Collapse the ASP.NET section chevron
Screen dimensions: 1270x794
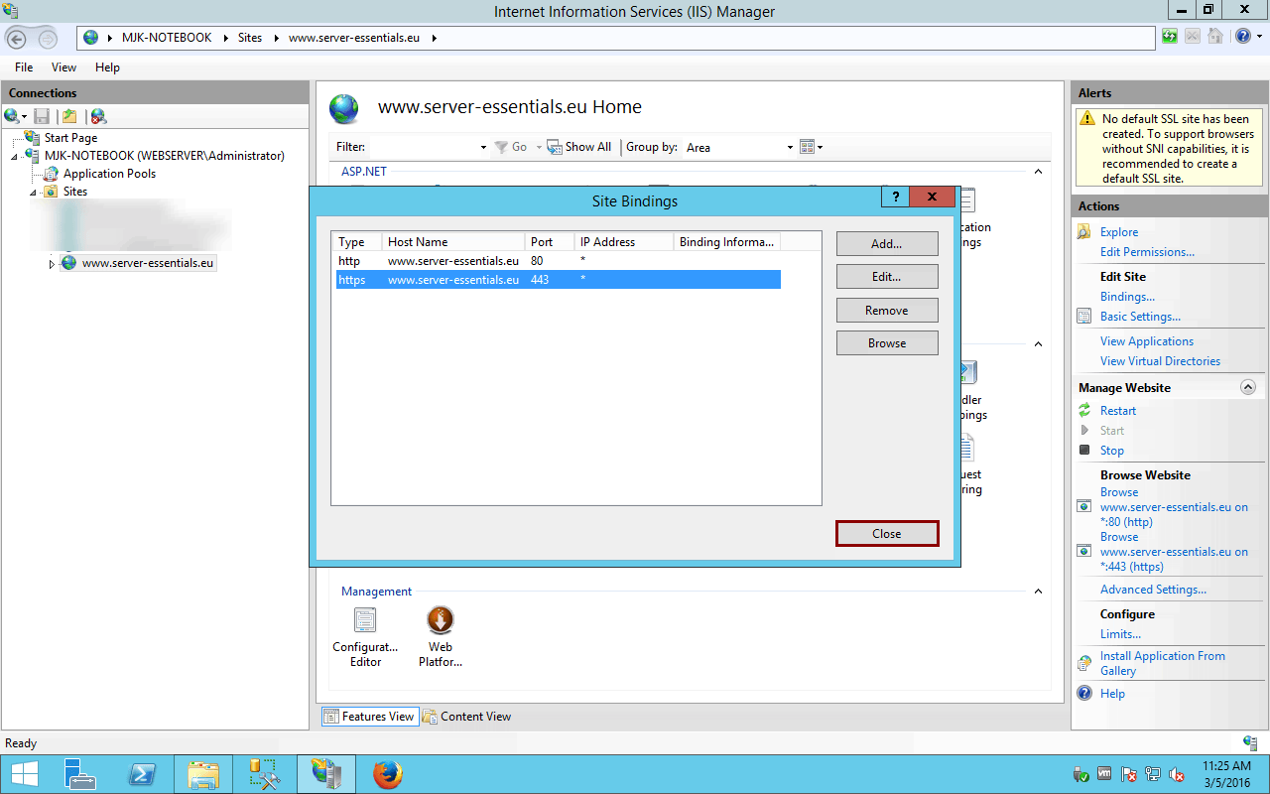tap(1038, 172)
